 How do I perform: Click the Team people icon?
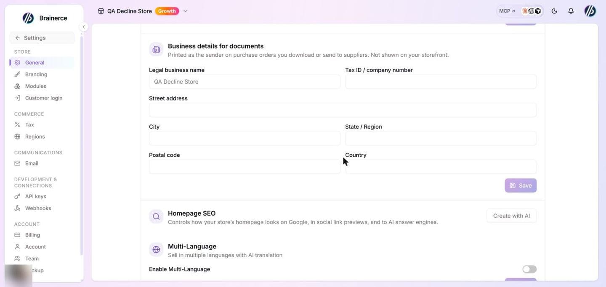click(x=17, y=258)
